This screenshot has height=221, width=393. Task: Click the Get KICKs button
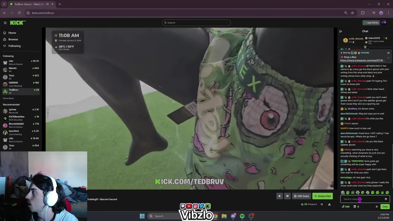click(x=371, y=23)
